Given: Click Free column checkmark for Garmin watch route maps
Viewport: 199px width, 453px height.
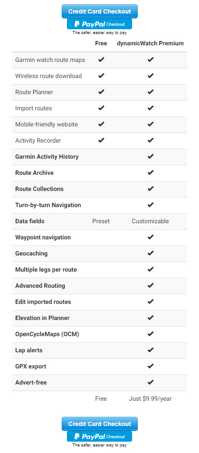Looking at the screenshot, I should click(x=101, y=60).
